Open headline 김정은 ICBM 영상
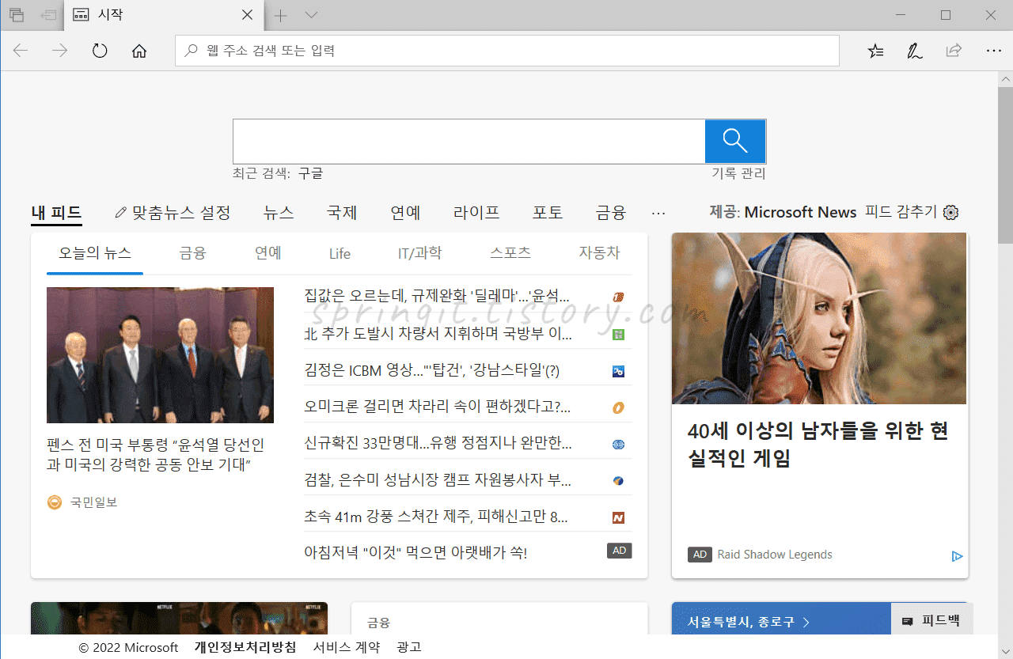Image resolution: width=1013 pixels, height=659 pixels. coord(432,370)
